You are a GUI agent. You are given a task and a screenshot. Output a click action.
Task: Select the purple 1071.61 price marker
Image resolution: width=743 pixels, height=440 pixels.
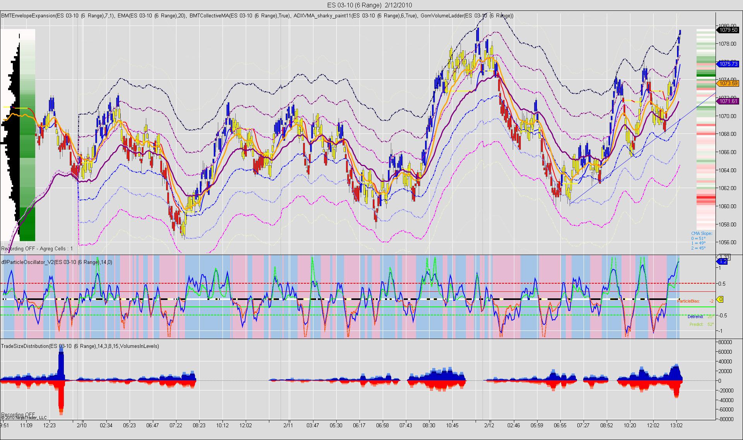point(728,101)
